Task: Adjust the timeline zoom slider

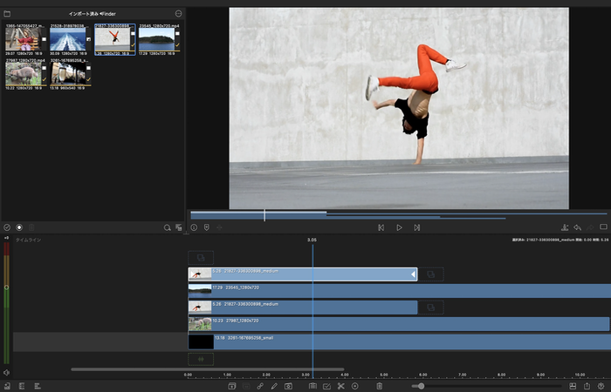Action: point(421,386)
